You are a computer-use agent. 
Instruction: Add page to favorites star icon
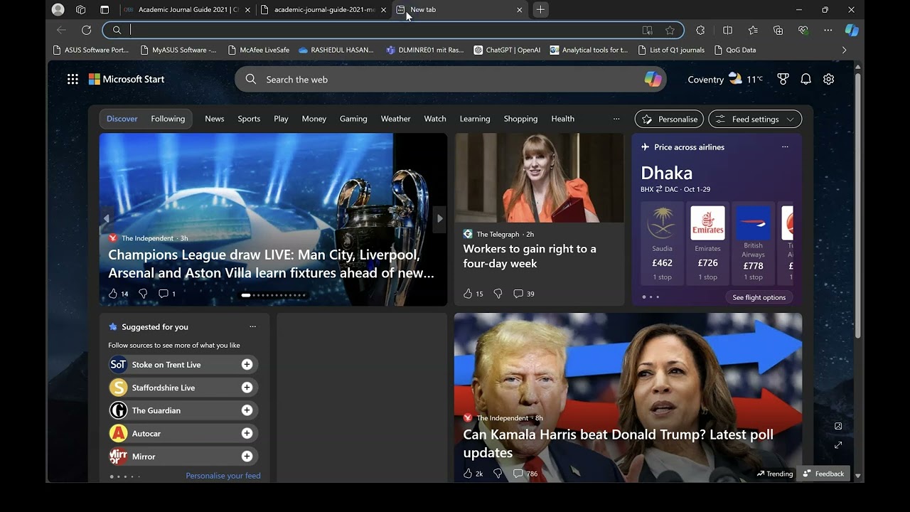click(670, 30)
